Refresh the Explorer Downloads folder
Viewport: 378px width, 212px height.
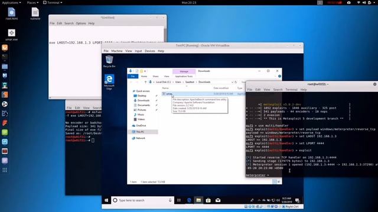click(x=236, y=82)
